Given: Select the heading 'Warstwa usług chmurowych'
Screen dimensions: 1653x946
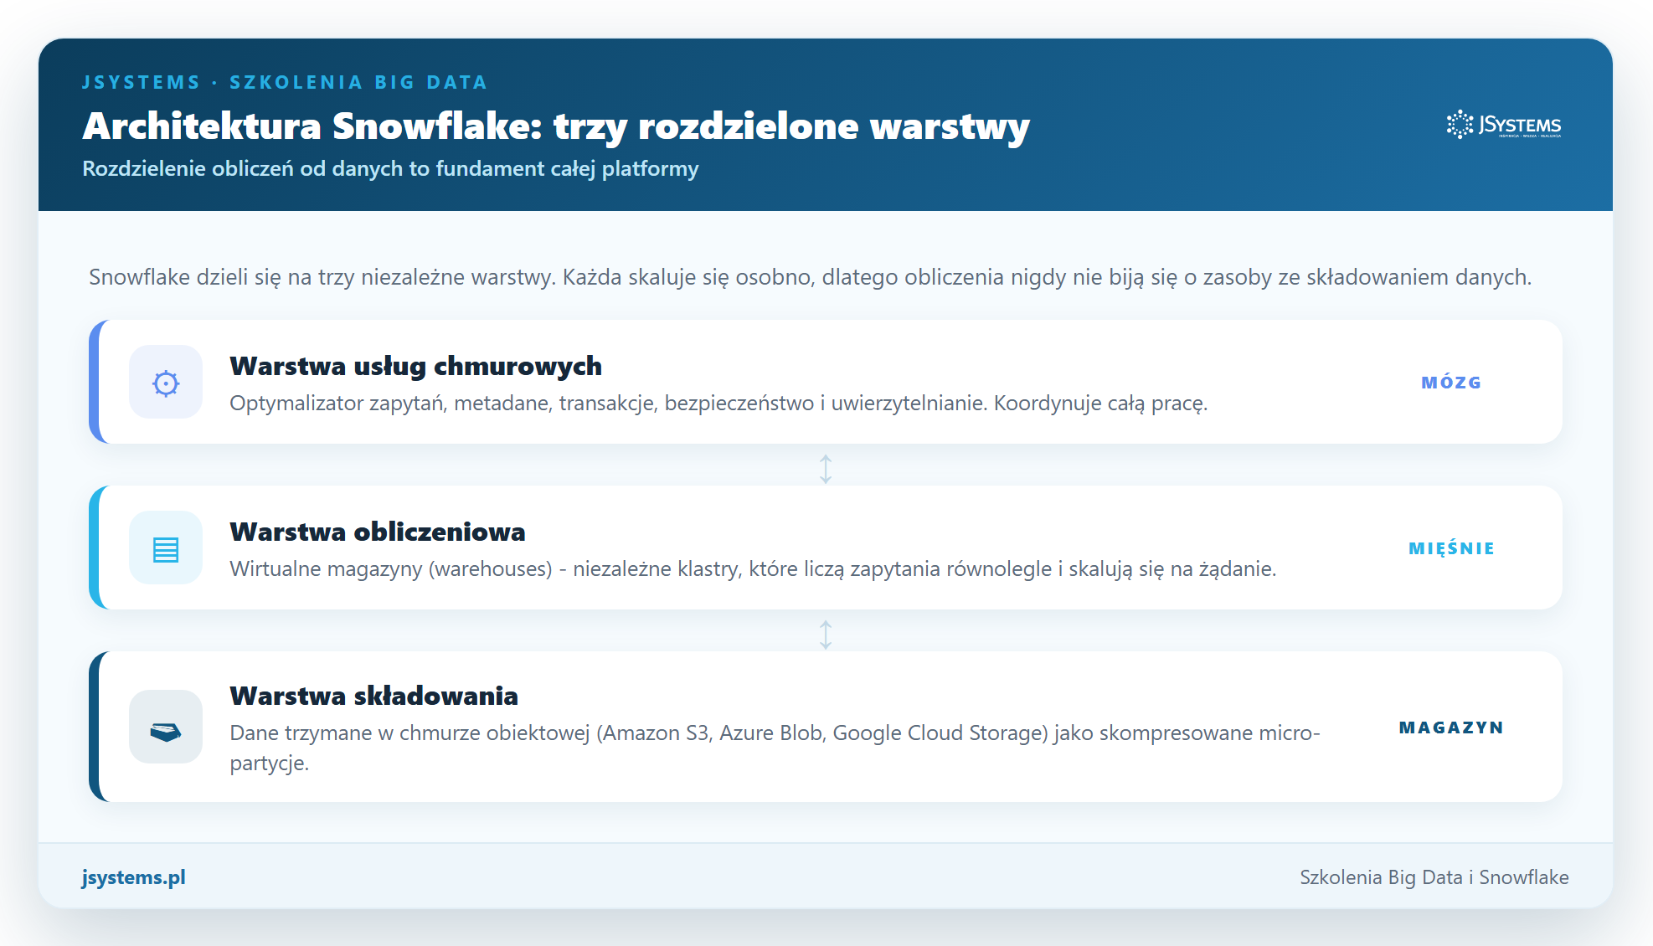Looking at the screenshot, I should (x=416, y=366).
